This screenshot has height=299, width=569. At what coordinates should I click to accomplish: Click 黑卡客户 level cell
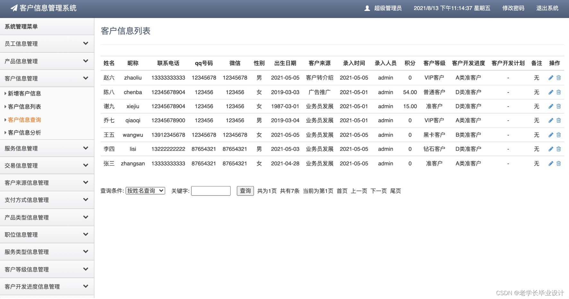click(434, 135)
